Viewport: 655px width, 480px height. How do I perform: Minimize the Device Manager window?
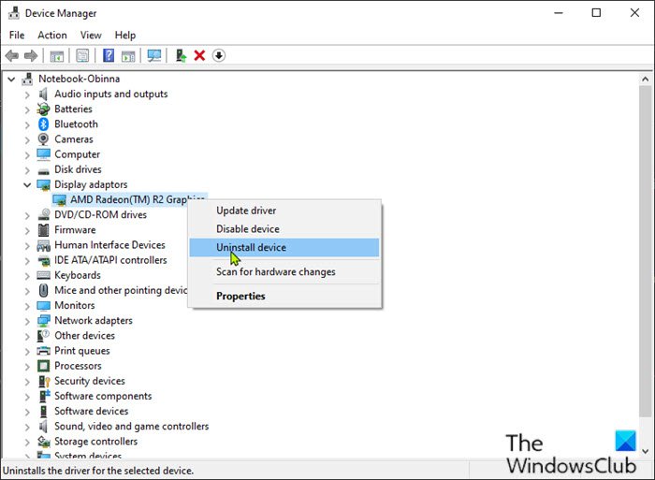click(x=559, y=13)
